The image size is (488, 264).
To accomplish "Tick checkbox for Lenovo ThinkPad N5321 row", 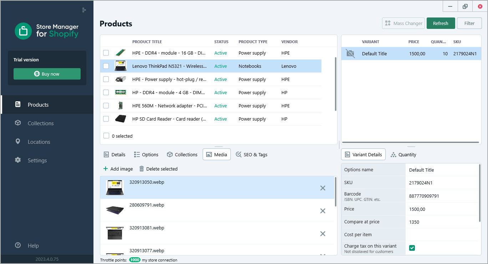I will pos(106,66).
